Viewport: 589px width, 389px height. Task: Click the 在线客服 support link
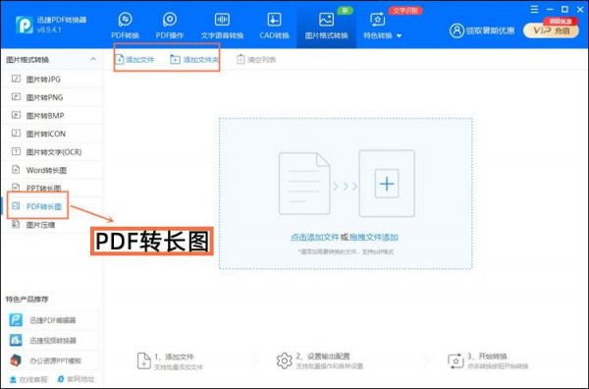[x=28, y=379]
